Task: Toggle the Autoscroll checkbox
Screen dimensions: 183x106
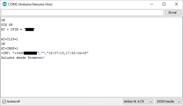Action: [4, 101]
